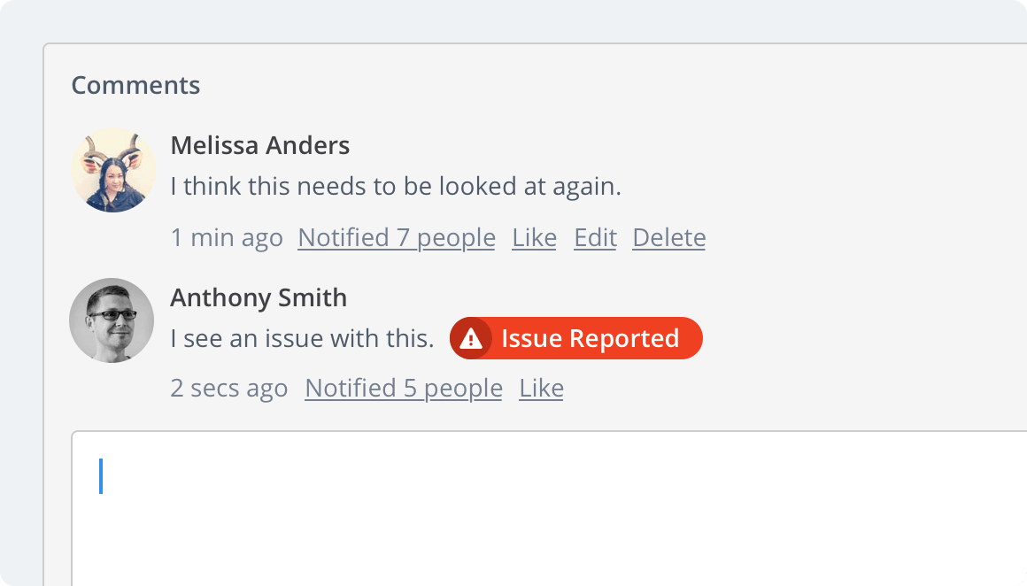Focus the new comment text box
The image size is (1027, 586).
click(x=549, y=509)
